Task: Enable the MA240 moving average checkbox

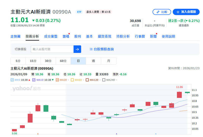Action: 104,80
